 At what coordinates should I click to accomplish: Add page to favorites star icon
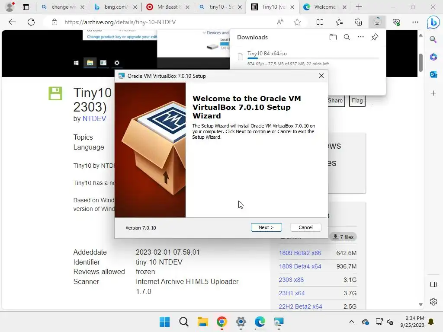pos(297,22)
